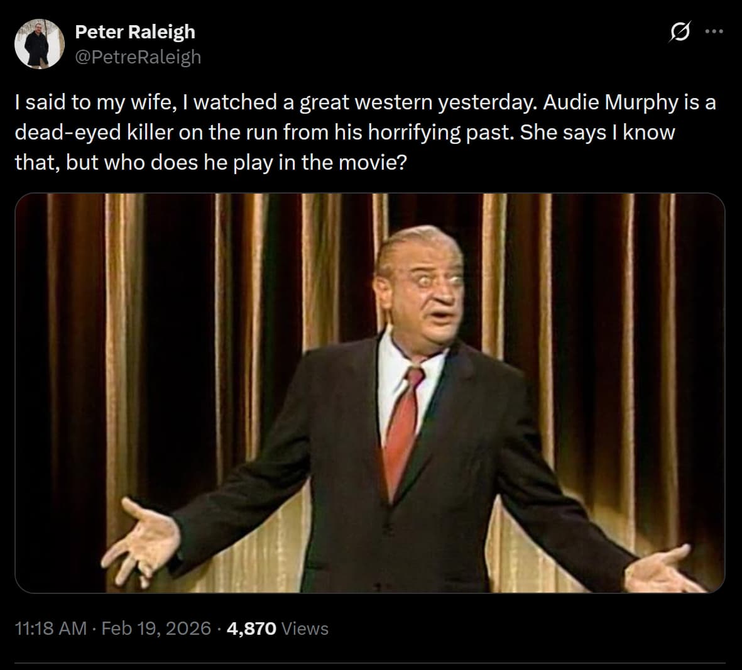
Task: Click the "Views" label beside the count
Action: click(305, 628)
